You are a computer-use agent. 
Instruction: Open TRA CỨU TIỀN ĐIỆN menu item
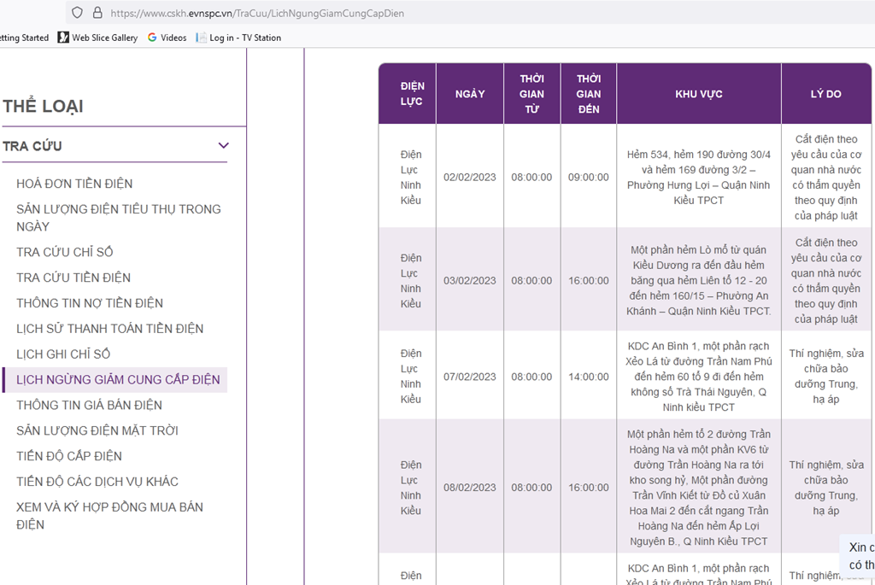click(73, 278)
